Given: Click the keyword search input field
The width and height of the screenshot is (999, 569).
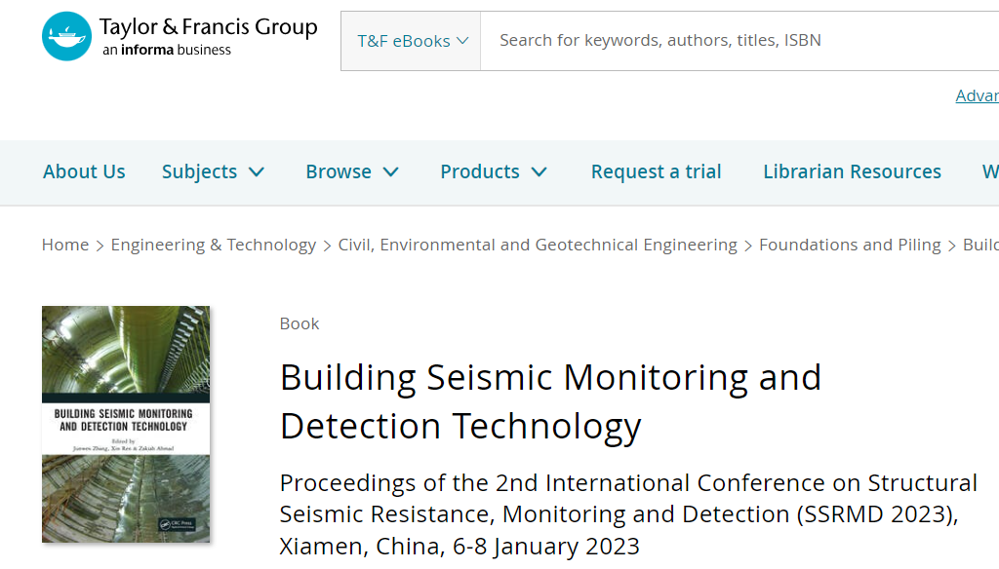Looking at the screenshot, I should click(x=739, y=41).
